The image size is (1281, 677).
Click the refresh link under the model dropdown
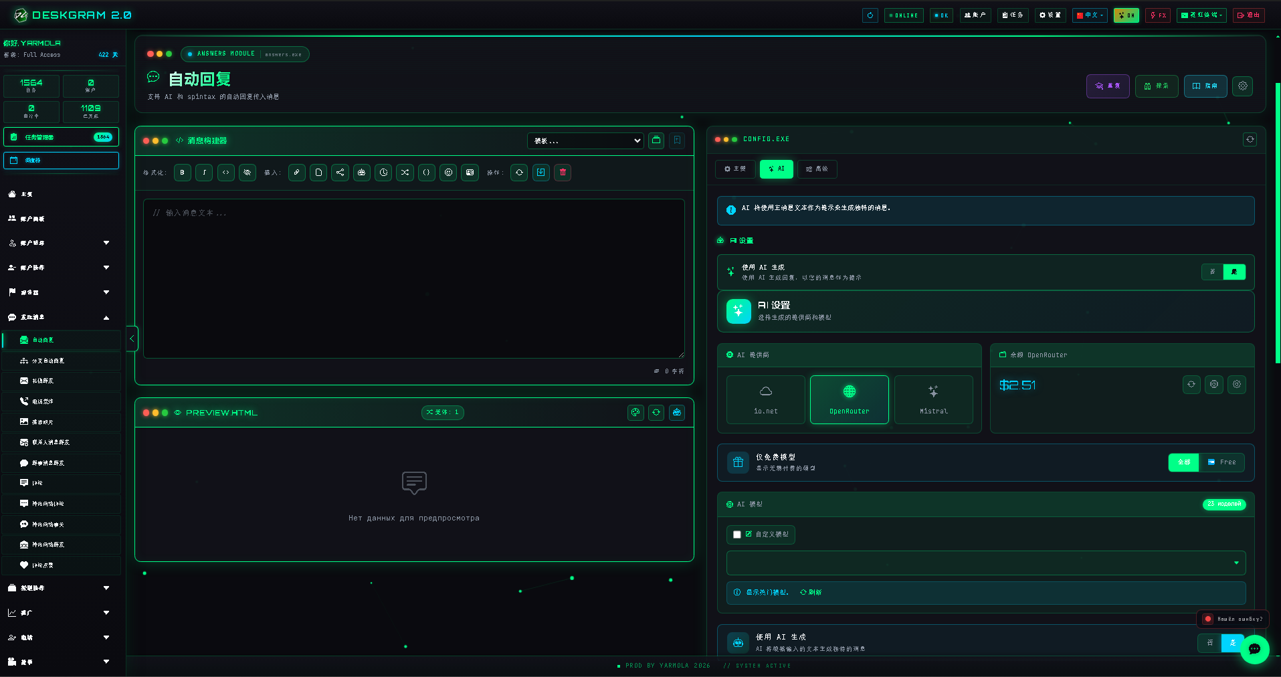click(x=811, y=593)
